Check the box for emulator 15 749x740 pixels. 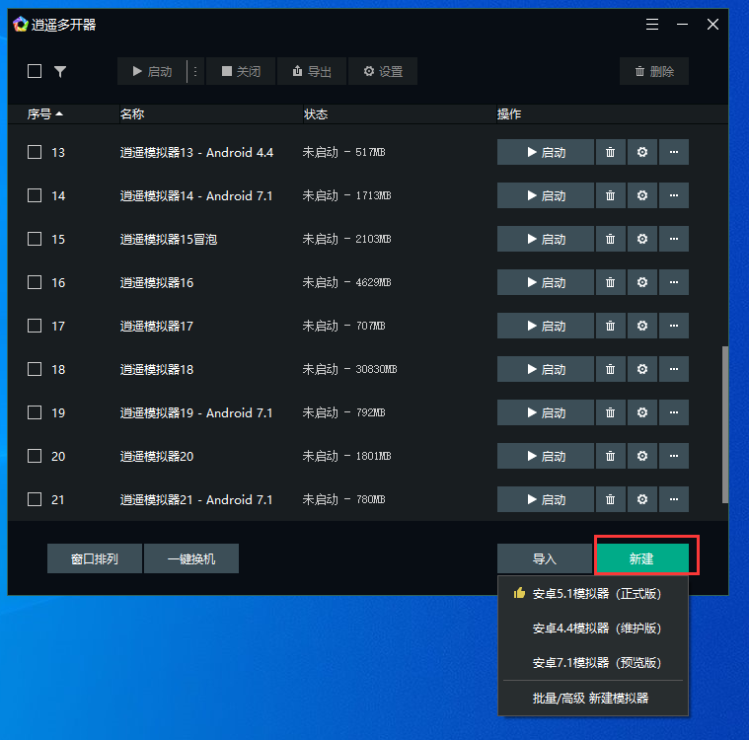click(35, 239)
